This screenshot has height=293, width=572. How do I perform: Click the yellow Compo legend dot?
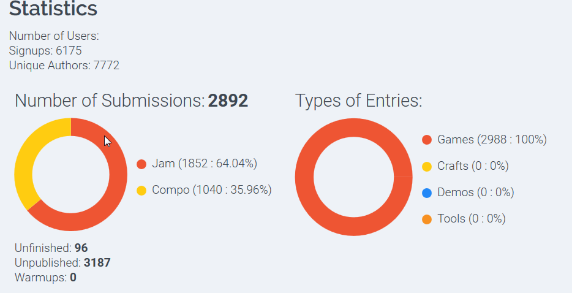point(141,191)
